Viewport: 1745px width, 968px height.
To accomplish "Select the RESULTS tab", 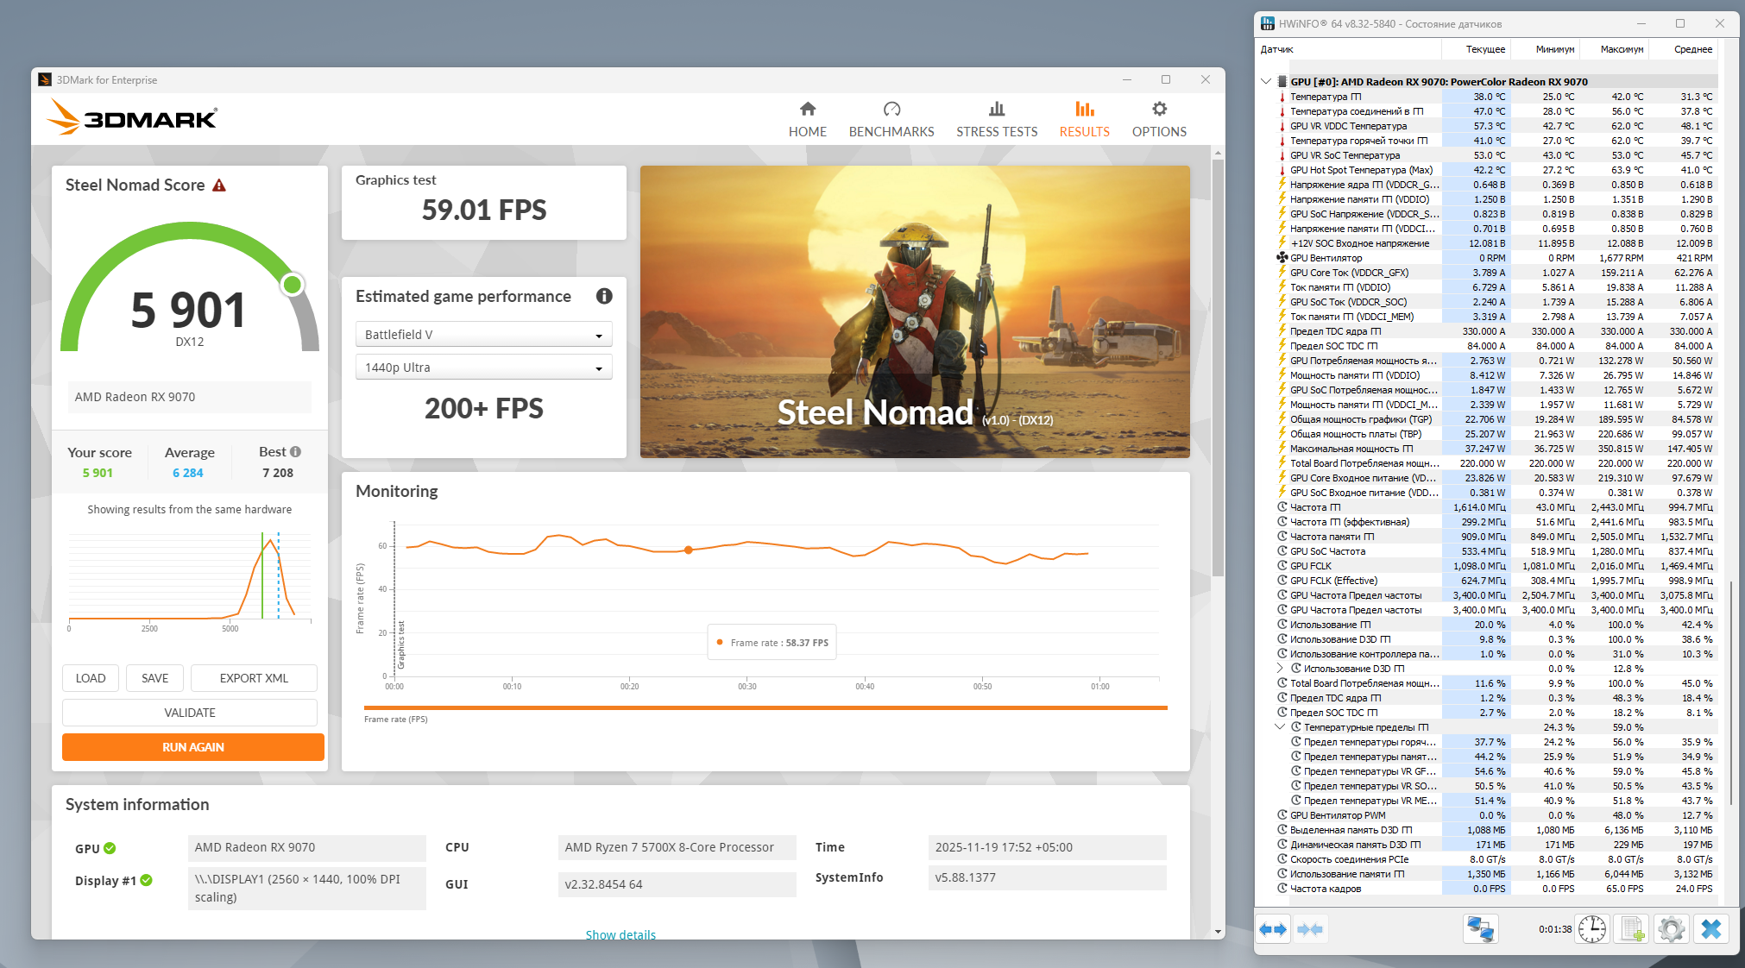I will click(1085, 119).
